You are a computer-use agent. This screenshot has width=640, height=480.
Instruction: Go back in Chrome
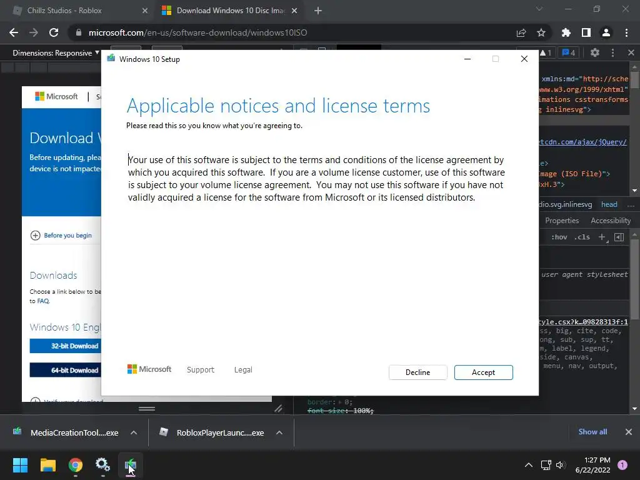pos(14,32)
